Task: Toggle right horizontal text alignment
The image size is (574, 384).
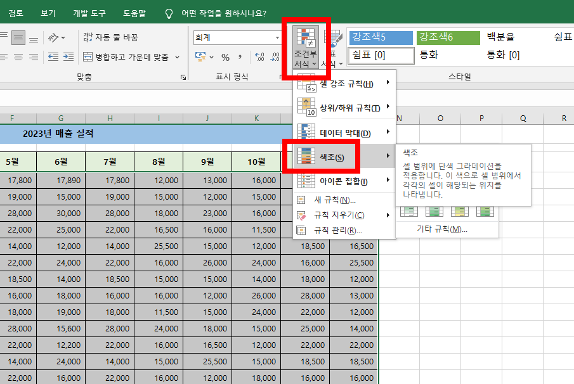Action: pyautogui.click(x=34, y=57)
